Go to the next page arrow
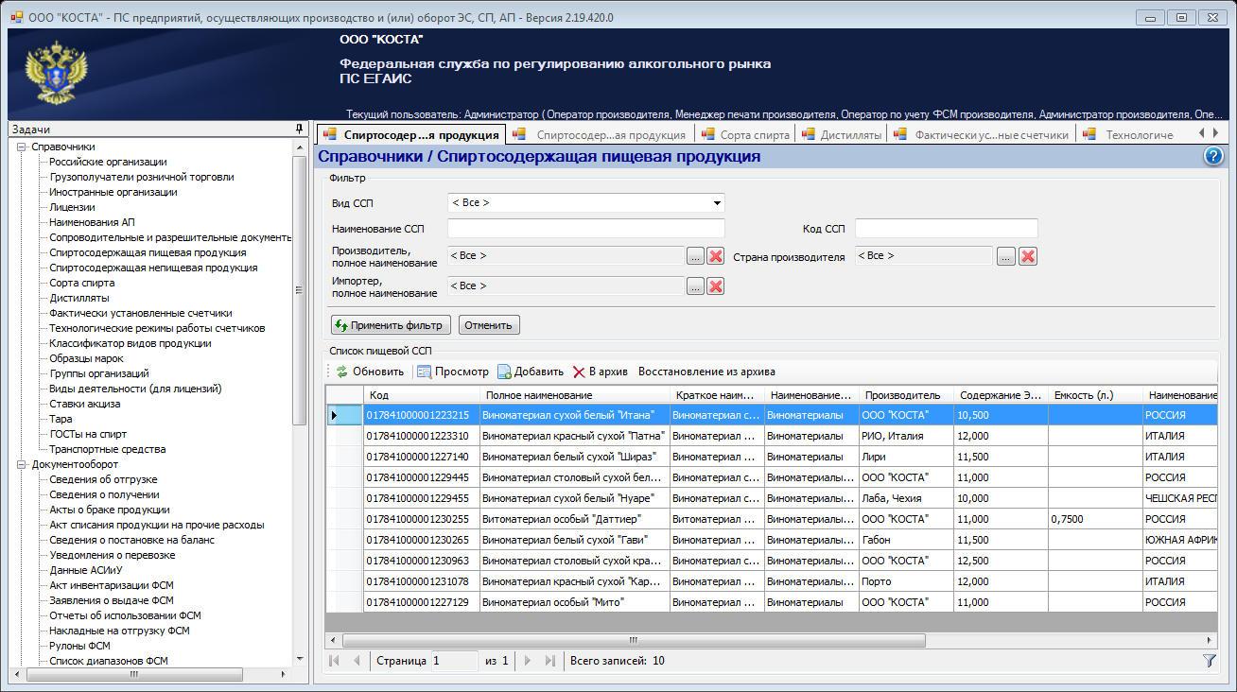Image resolution: width=1237 pixels, height=692 pixels. pyautogui.click(x=528, y=661)
